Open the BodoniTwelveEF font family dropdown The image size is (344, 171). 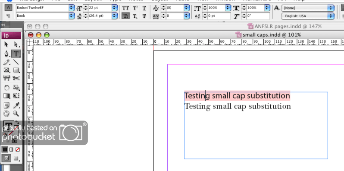pyautogui.click(x=72, y=8)
